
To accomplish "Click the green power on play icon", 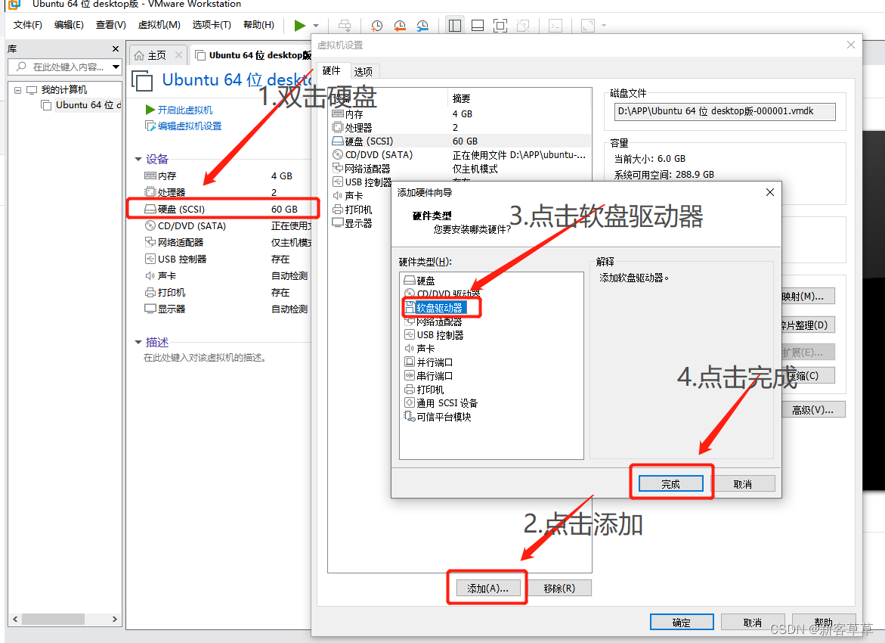I will click(x=300, y=26).
